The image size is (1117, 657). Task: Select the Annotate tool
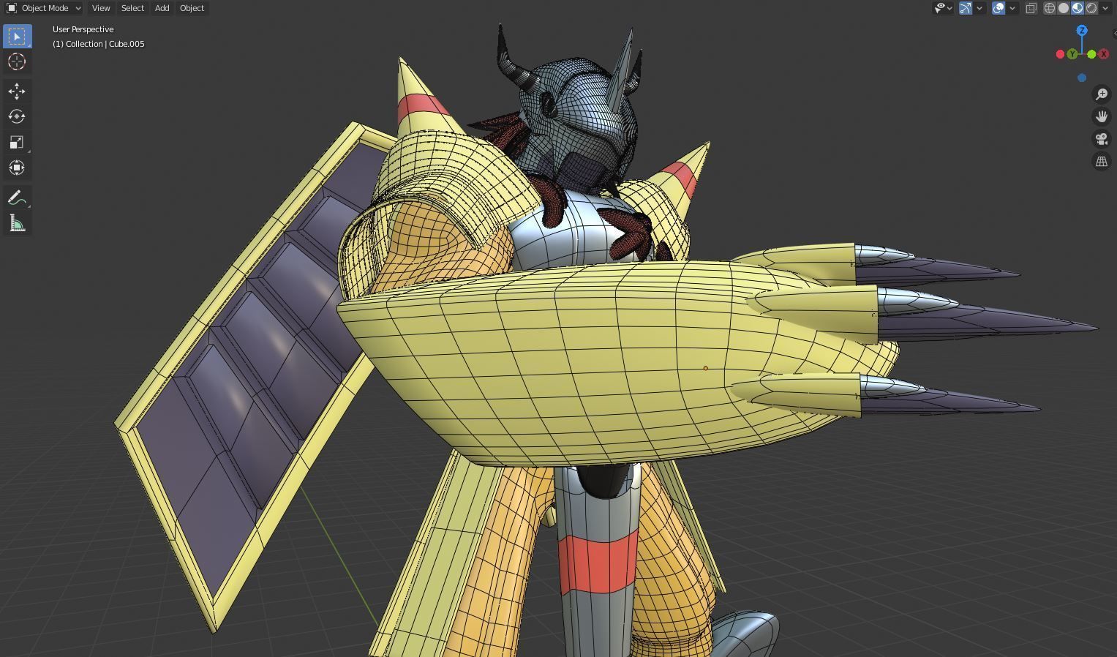18,196
